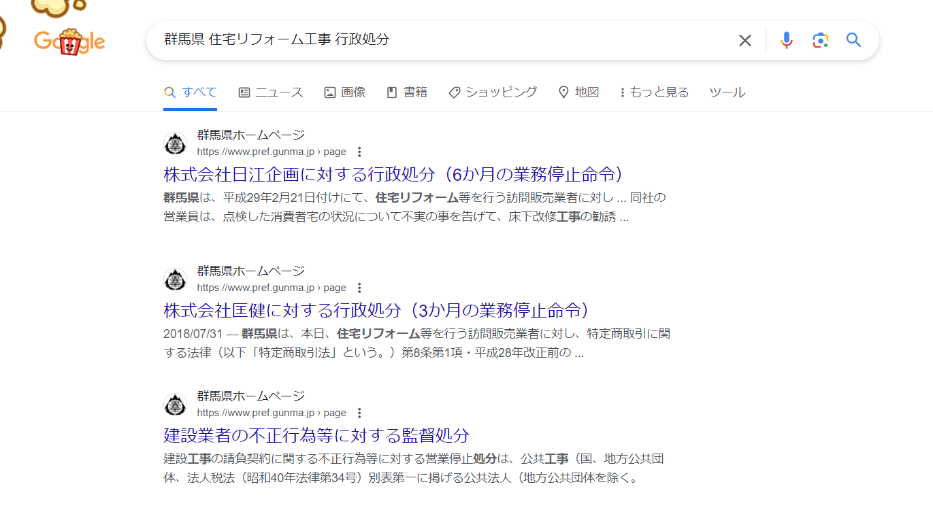Open more options for 匡健 result
This screenshot has height=510, width=933.
[x=360, y=288]
